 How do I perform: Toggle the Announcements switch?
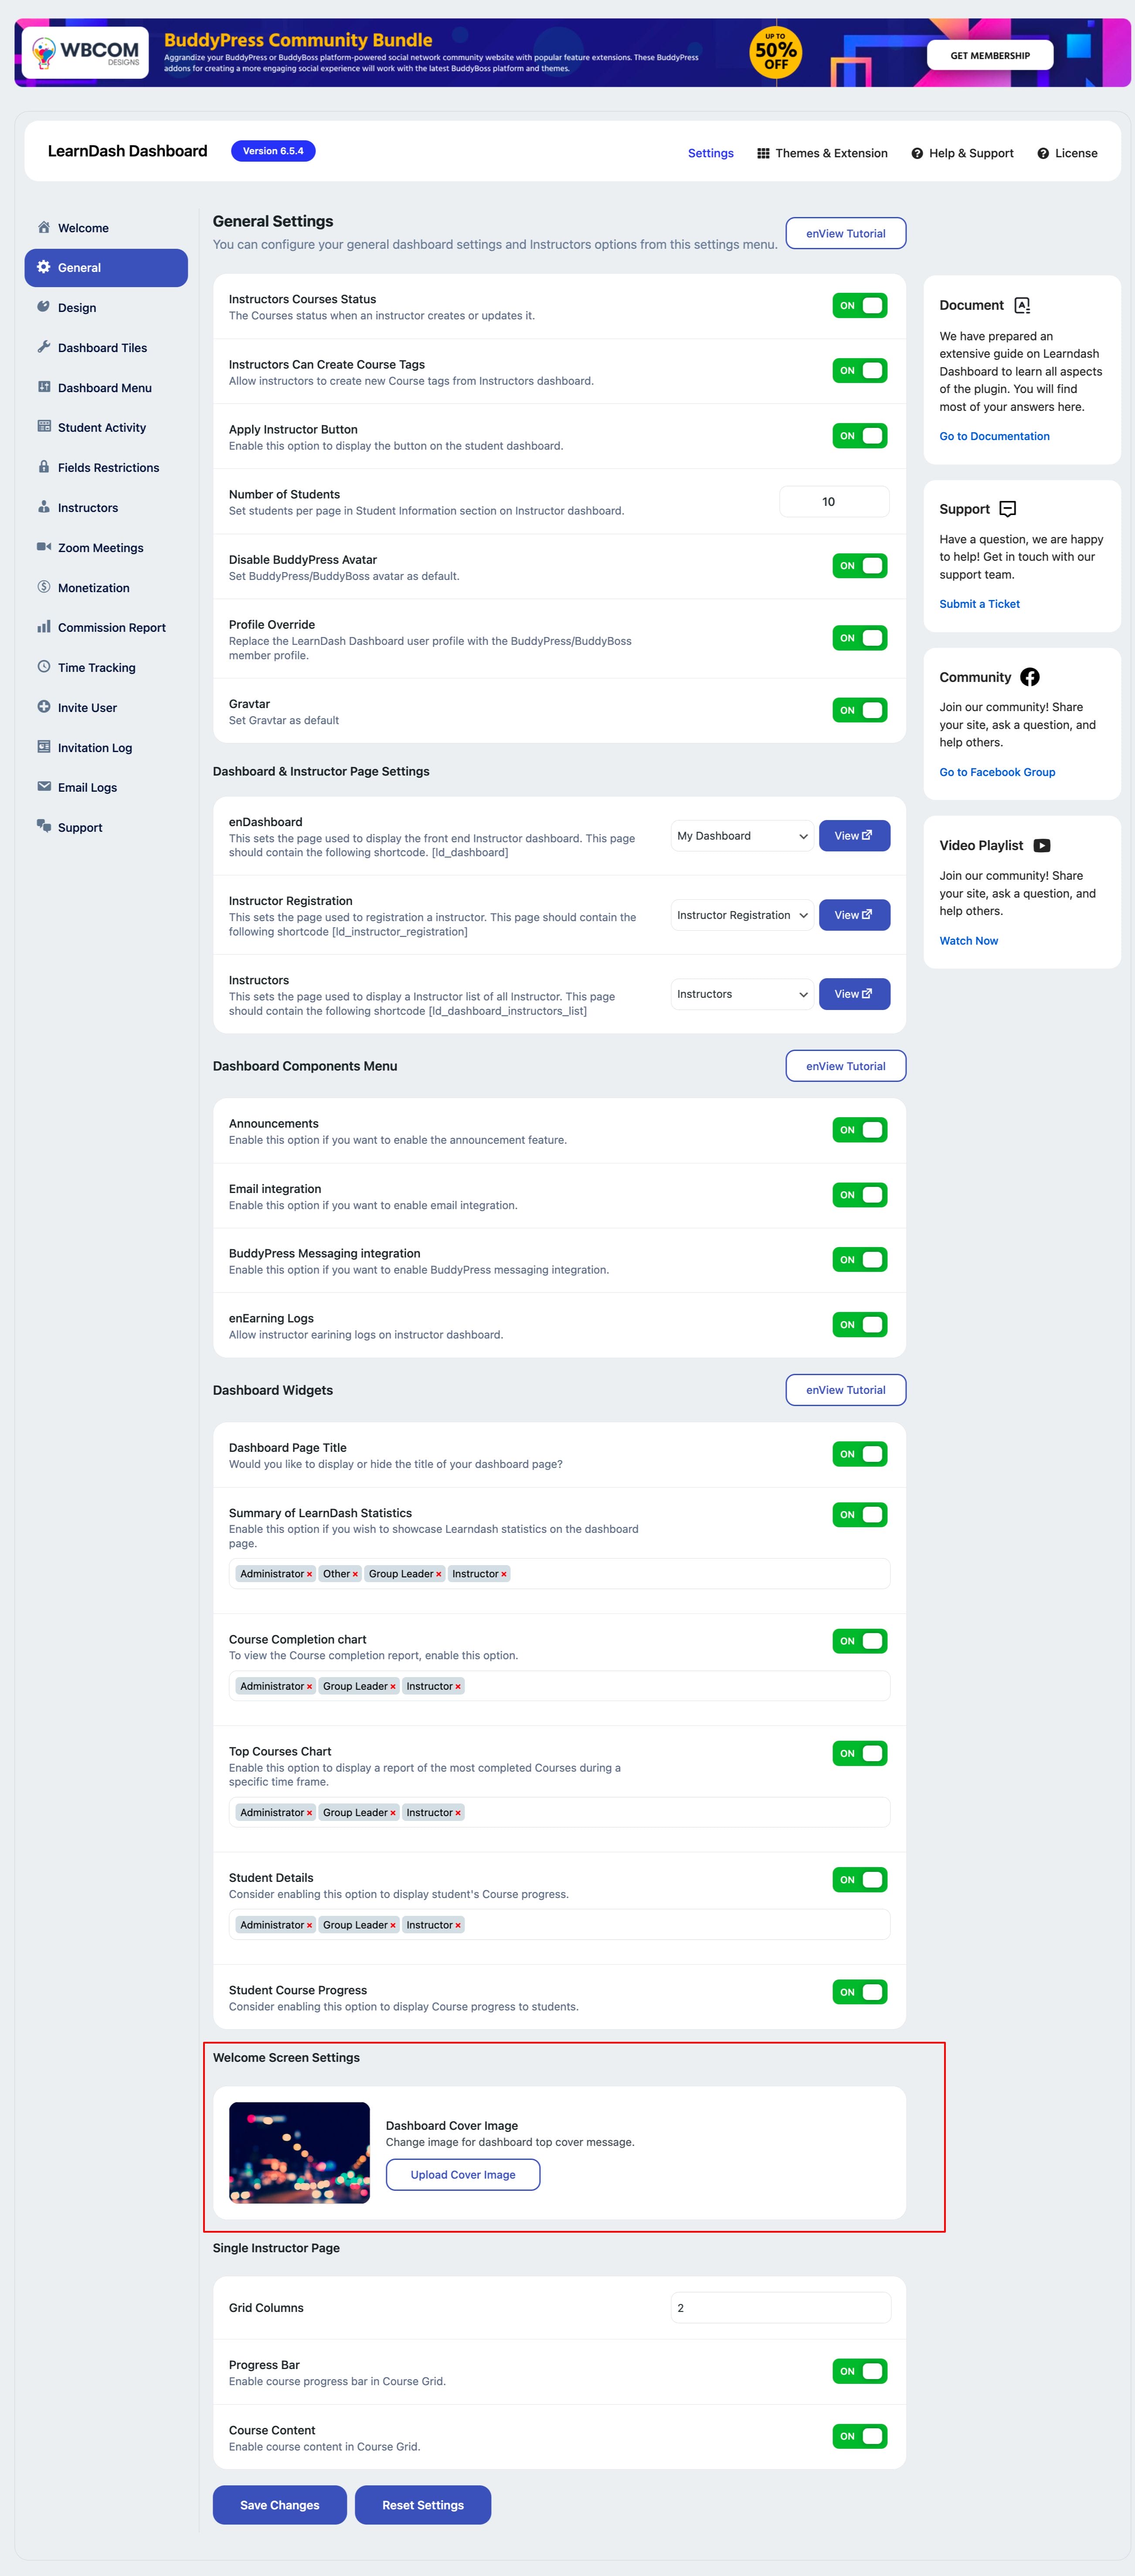pyautogui.click(x=860, y=1130)
